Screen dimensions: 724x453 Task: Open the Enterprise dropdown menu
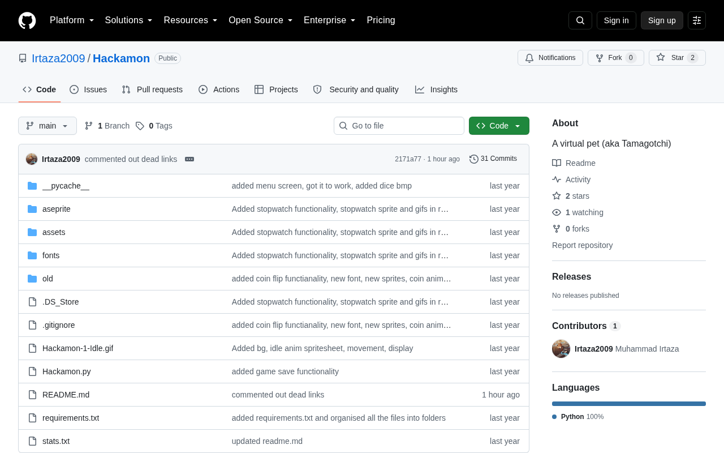tap(330, 20)
